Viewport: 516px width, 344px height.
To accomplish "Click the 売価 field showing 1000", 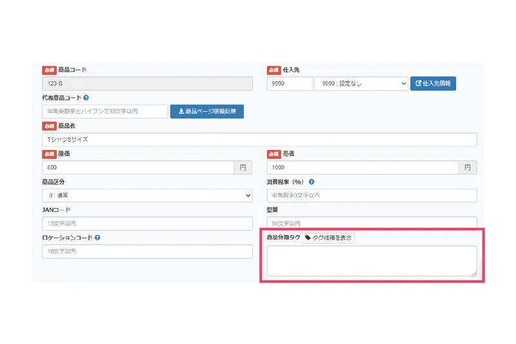I will [x=362, y=167].
